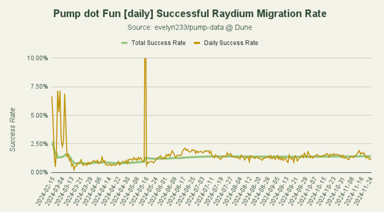Click the 2024-08-20 x-axis date label
Image resolution: width=384 pixels, height=212 pixels.
pyautogui.click(x=251, y=191)
